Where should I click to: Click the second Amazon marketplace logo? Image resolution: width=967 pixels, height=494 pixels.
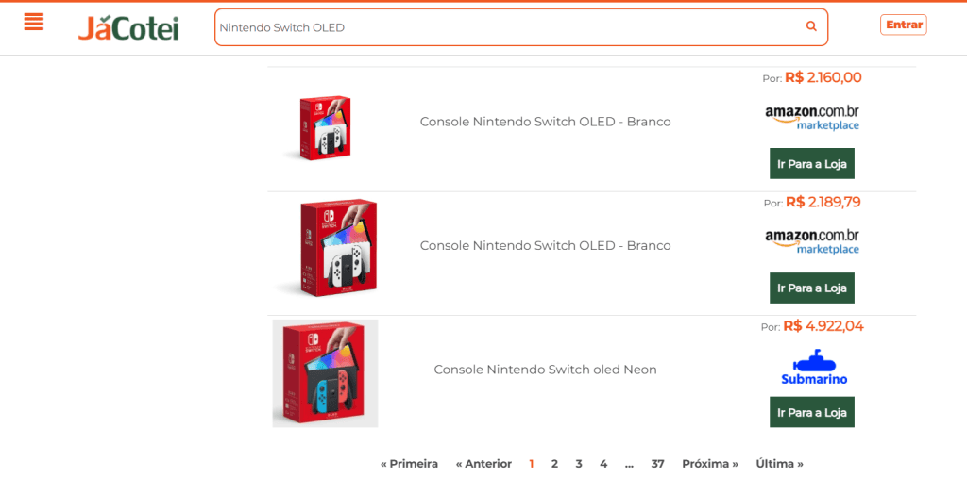click(x=812, y=241)
